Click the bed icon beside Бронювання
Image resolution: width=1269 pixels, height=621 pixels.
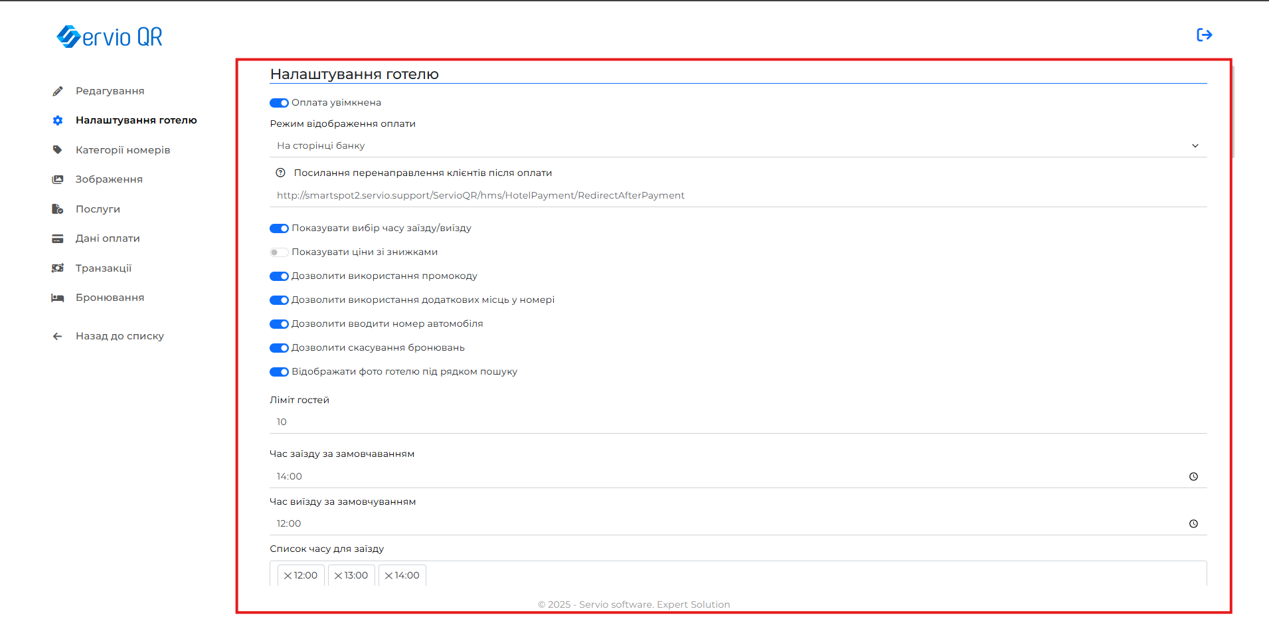coord(58,298)
